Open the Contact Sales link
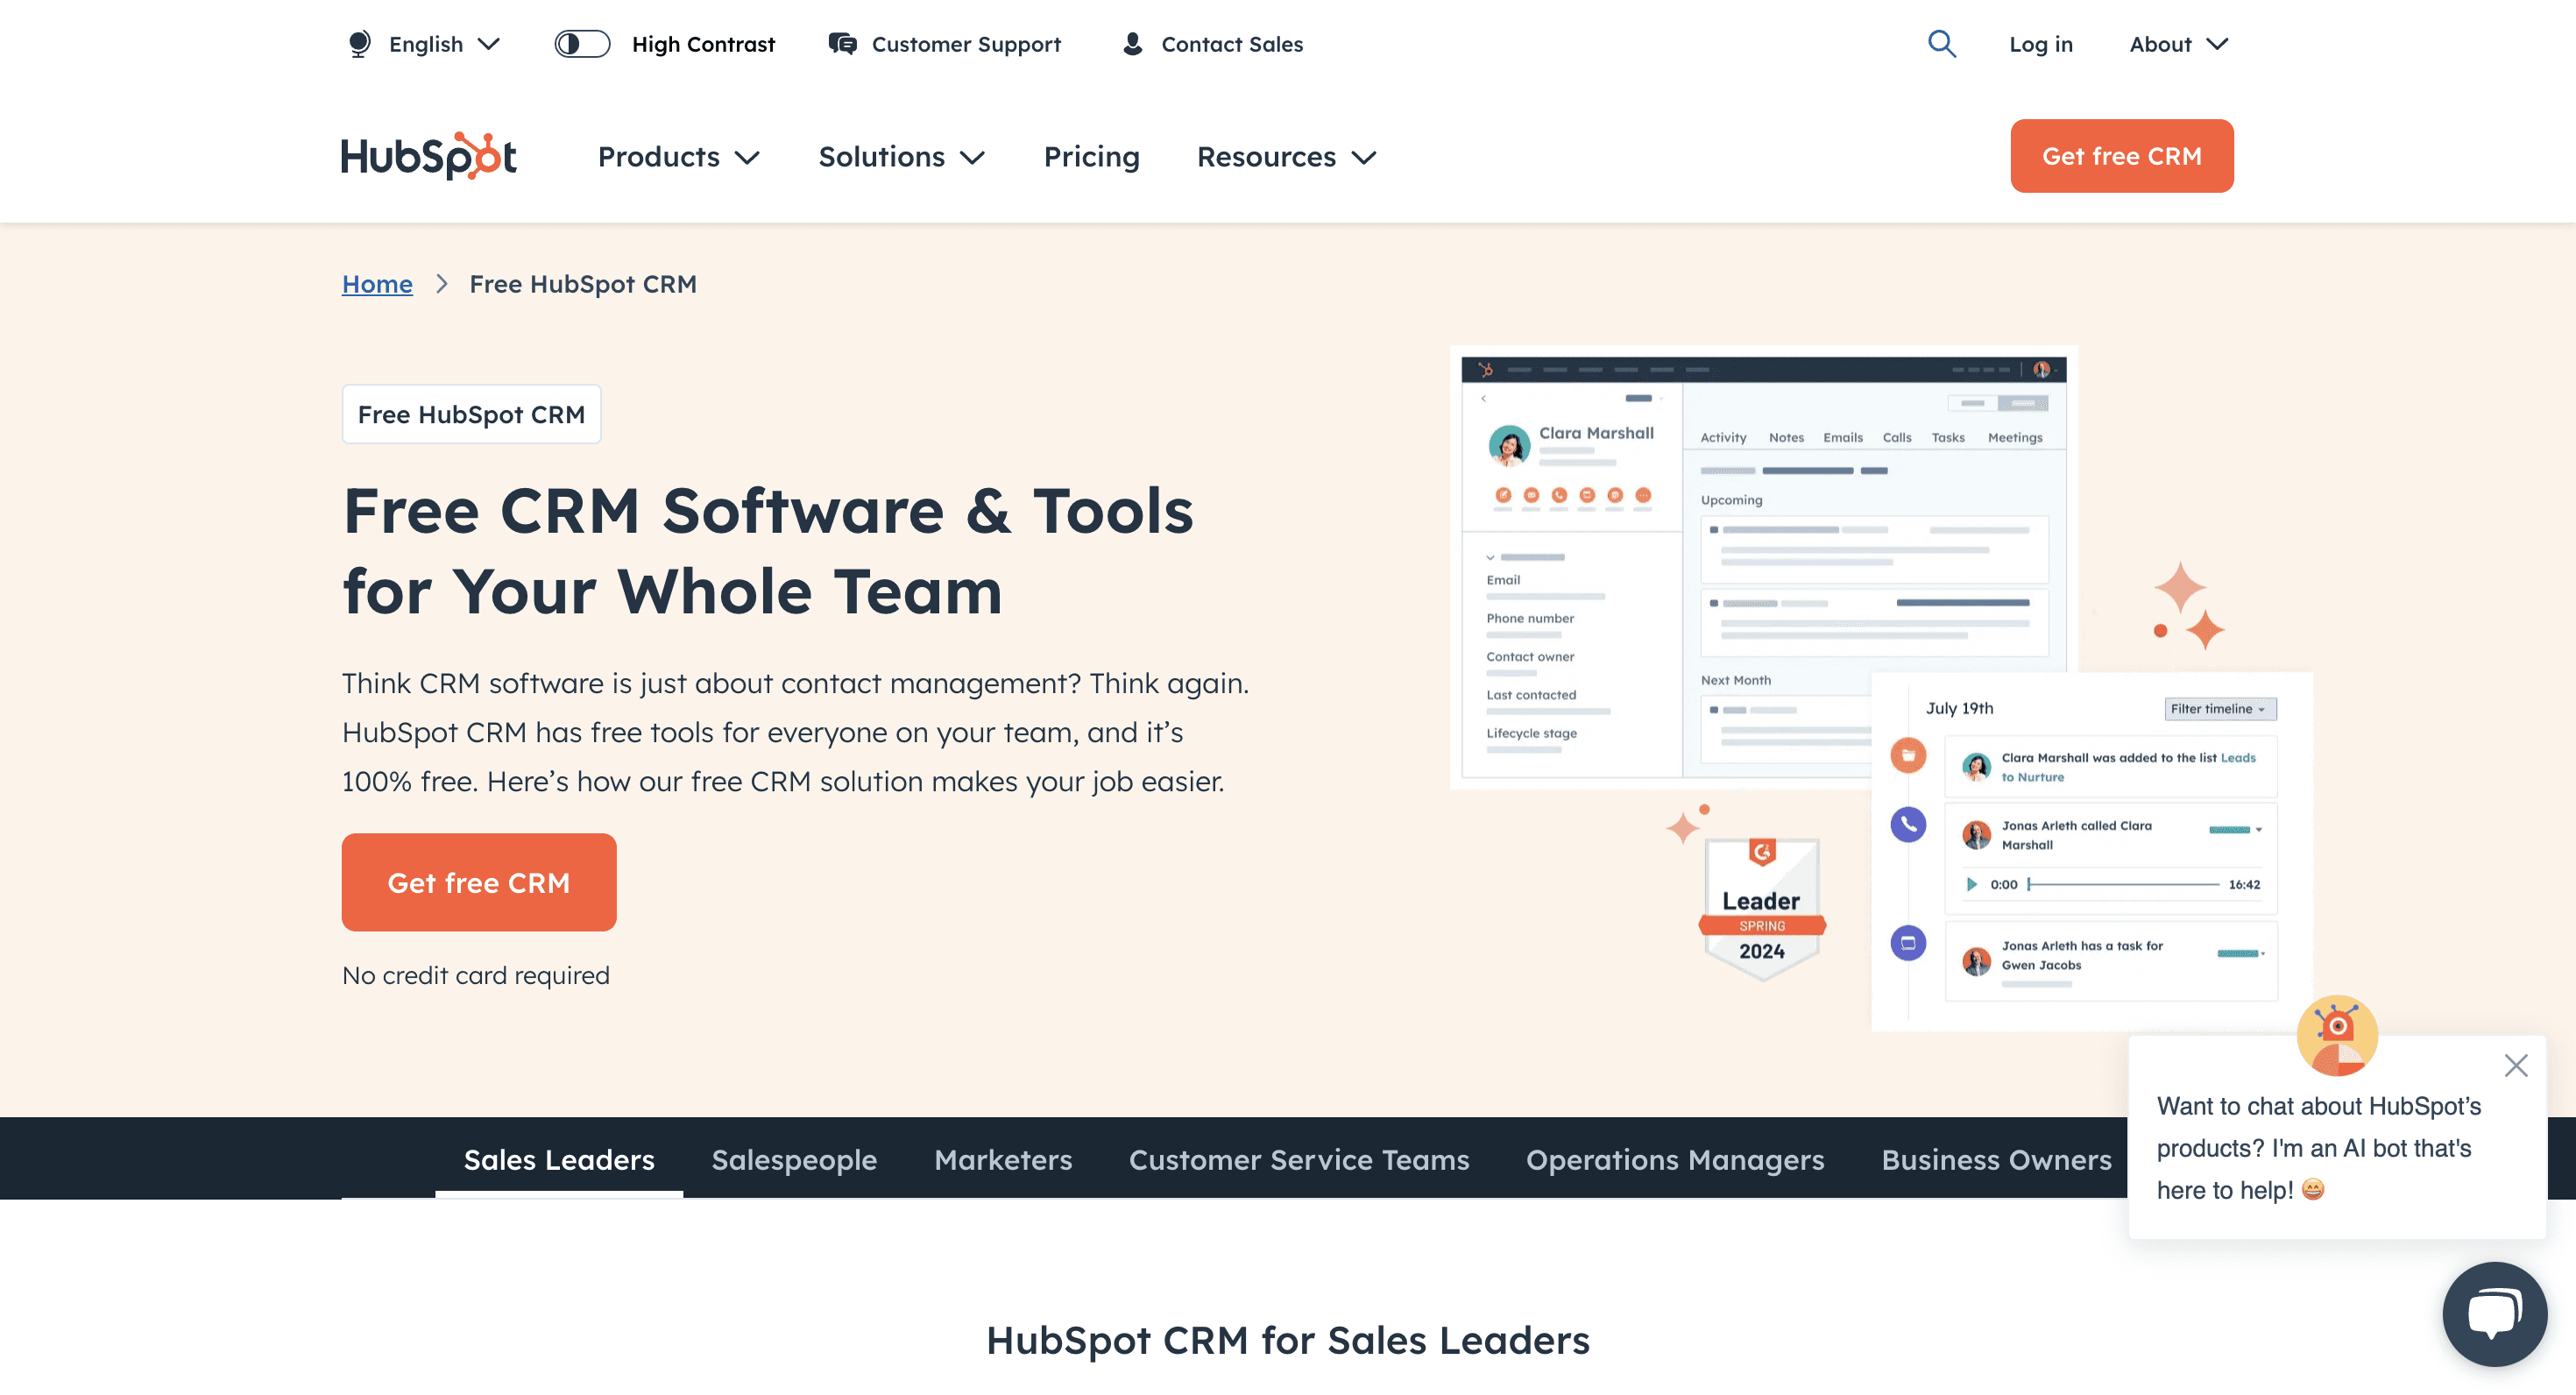Viewport: 2576px width, 1395px height. [1232, 44]
